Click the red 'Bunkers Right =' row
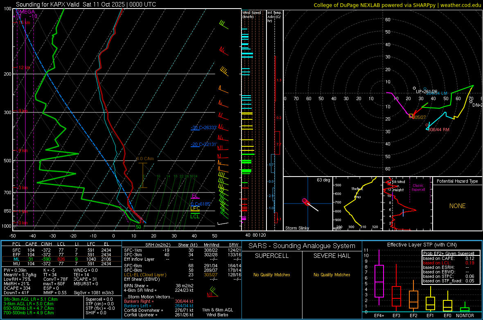The height and width of the screenshot is (320, 483). [159, 301]
